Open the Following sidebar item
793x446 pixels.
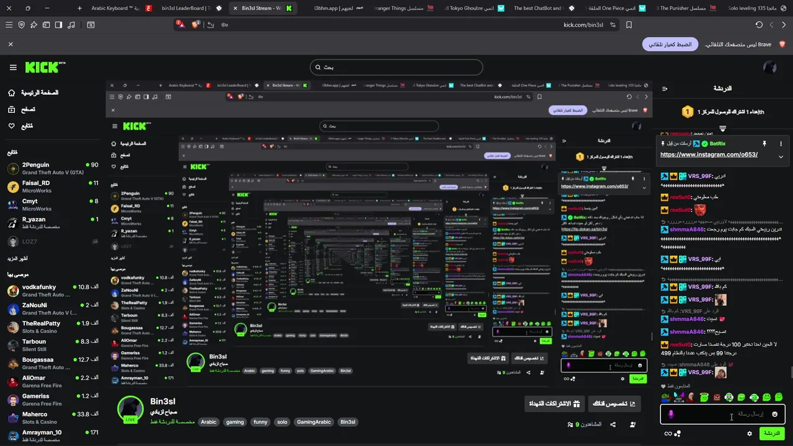(20, 126)
